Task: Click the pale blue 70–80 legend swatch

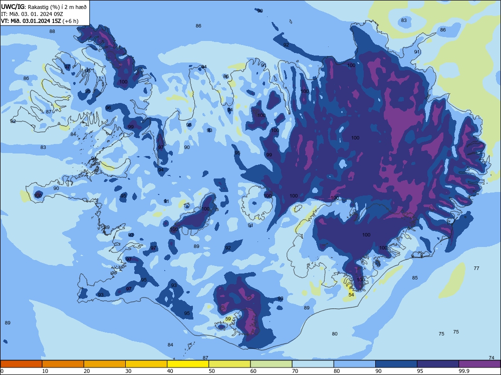Action: pyautogui.click(x=313, y=364)
